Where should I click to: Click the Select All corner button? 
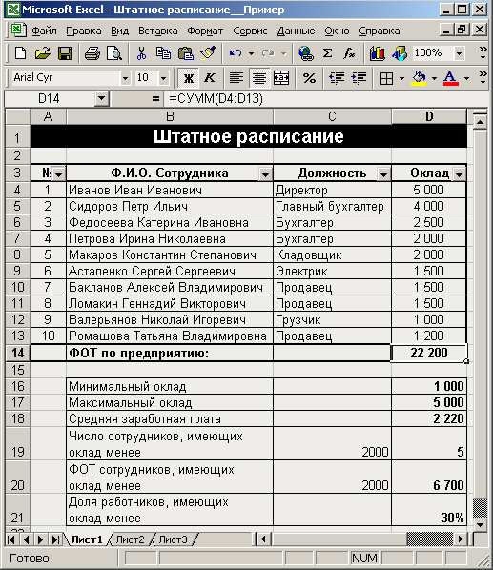(17, 116)
